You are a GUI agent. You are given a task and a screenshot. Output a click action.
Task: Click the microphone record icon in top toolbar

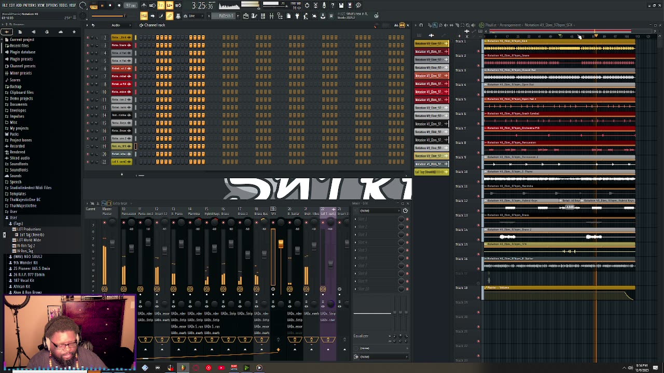[324, 5]
